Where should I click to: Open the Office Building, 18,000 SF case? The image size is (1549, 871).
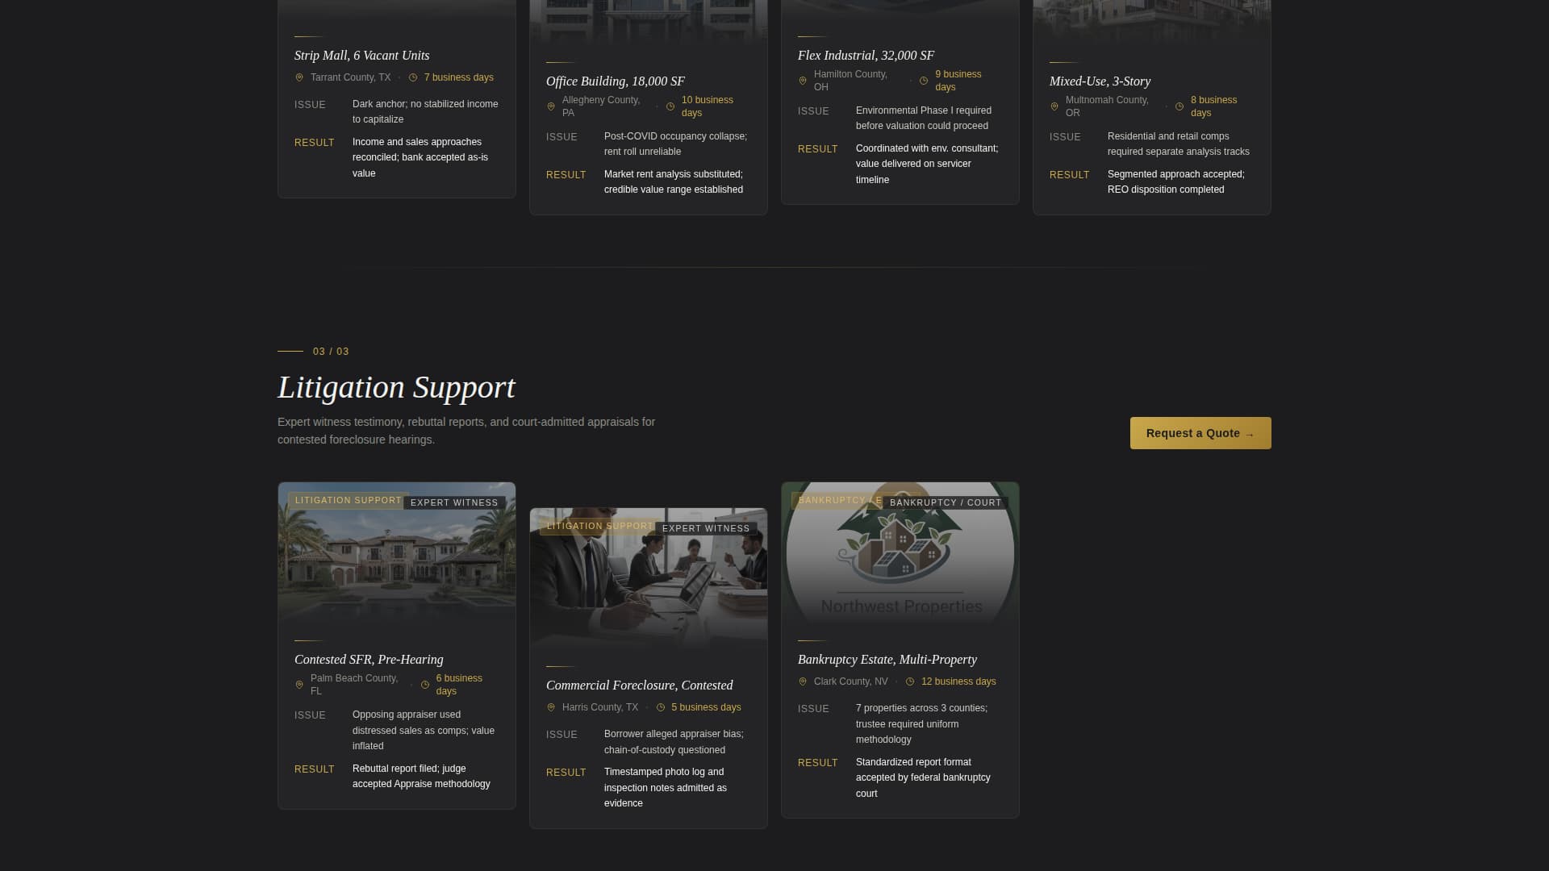coord(615,81)
